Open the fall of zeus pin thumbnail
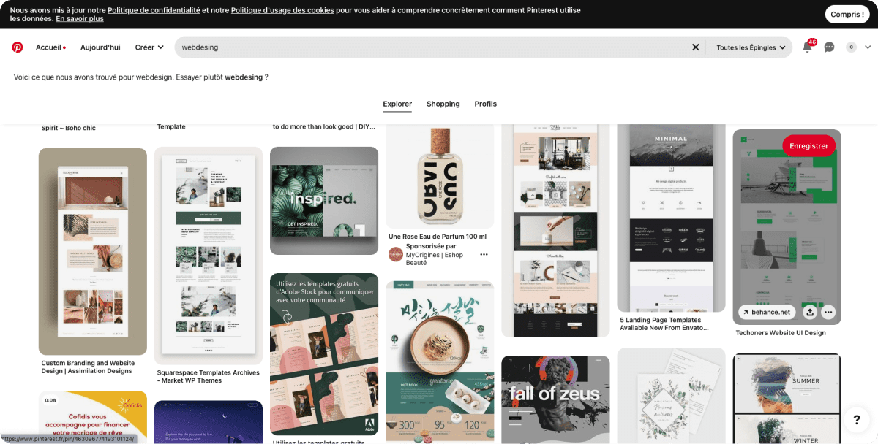The width and height of the screenshot is (878, 444). [555, 399]
